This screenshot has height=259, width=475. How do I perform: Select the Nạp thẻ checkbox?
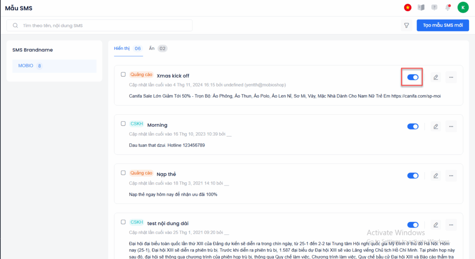123,173
